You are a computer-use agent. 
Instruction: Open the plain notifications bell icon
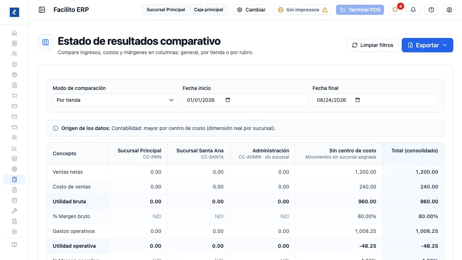pyautogui.click(x=413, y=10)
